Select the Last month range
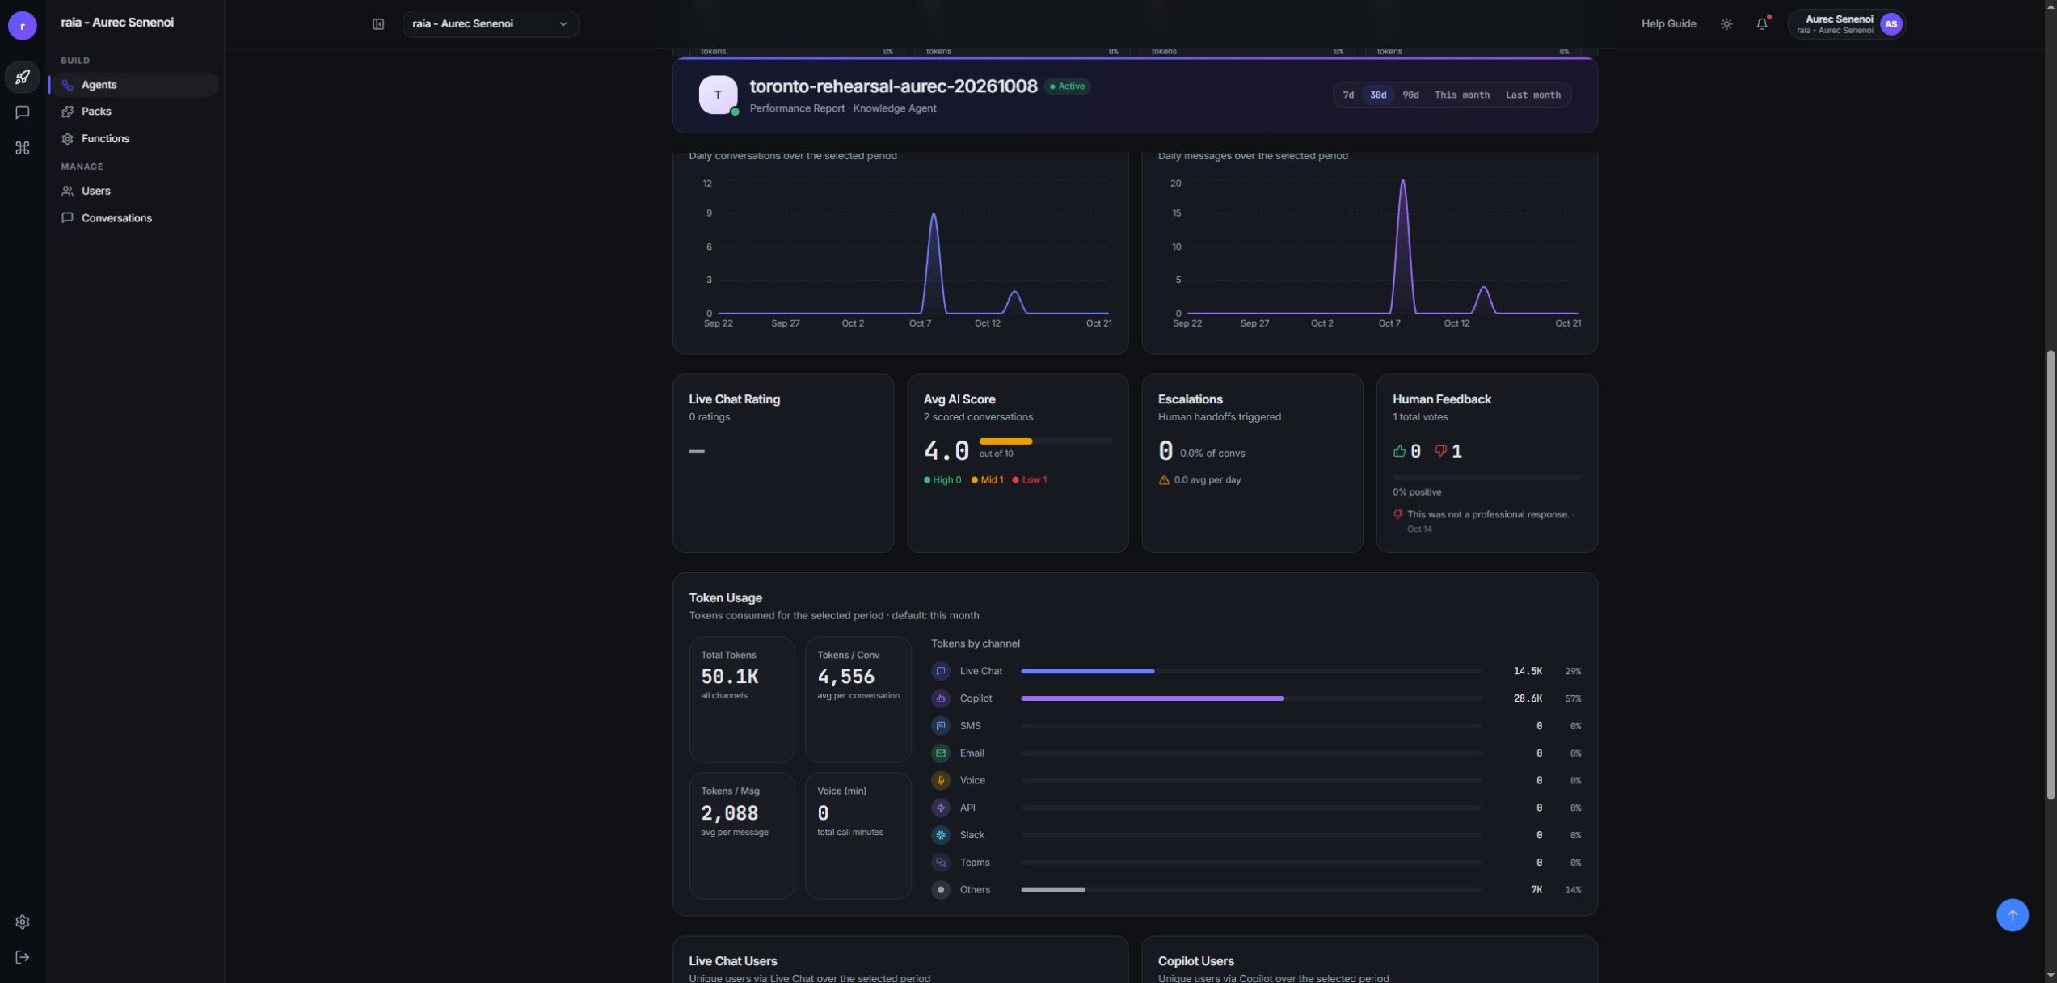This screenshot has height=983, width=2057. (x=1532, y=95)
